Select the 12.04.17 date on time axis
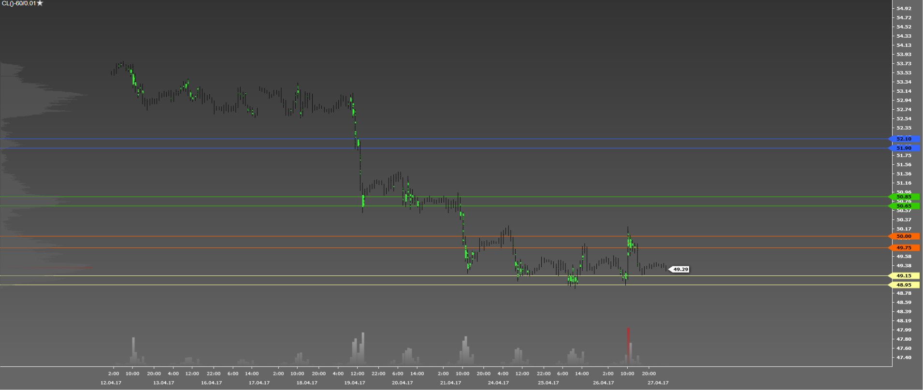The height and width of the screenshot is (390, 923). tap(111, 383)
